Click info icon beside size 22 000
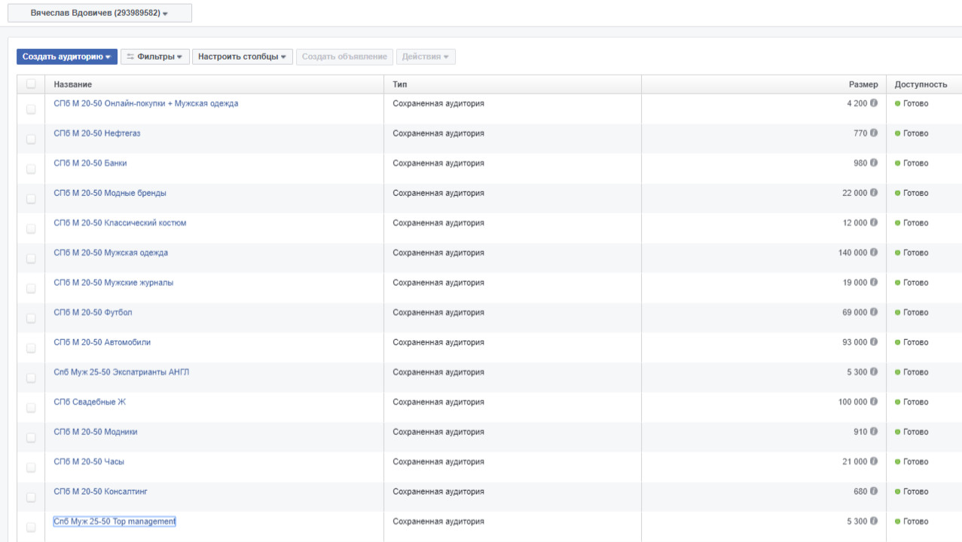This screenshot has width=962, height=542. pos(874,193)
